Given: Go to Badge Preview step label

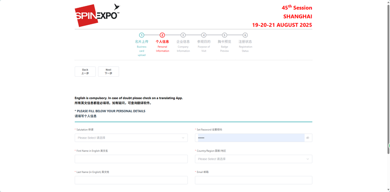Looking at the screenshot, I should click(x=224, y=46).
